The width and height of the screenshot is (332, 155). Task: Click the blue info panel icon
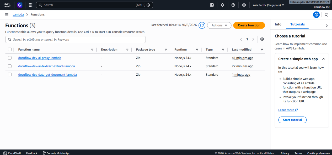coord(316,15)
